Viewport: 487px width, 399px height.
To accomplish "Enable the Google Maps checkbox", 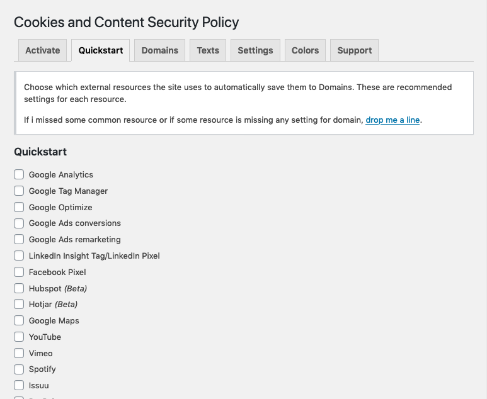I will tap(19, 320).
